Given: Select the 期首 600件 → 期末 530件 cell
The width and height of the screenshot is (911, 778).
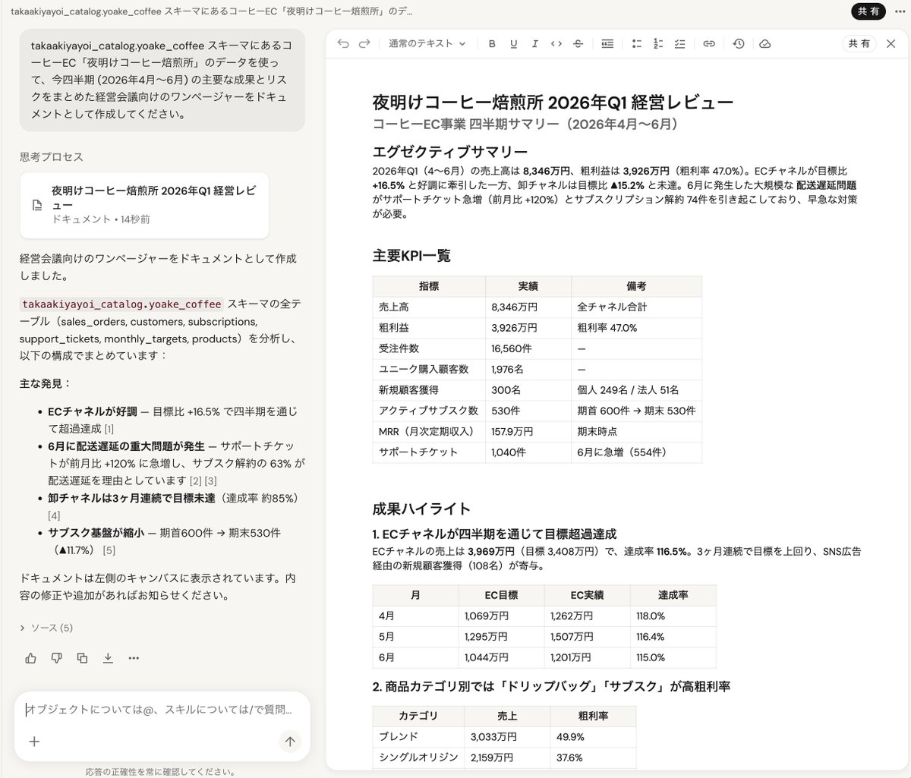Looking at the screenshot, I should click(x=636, y=411).
